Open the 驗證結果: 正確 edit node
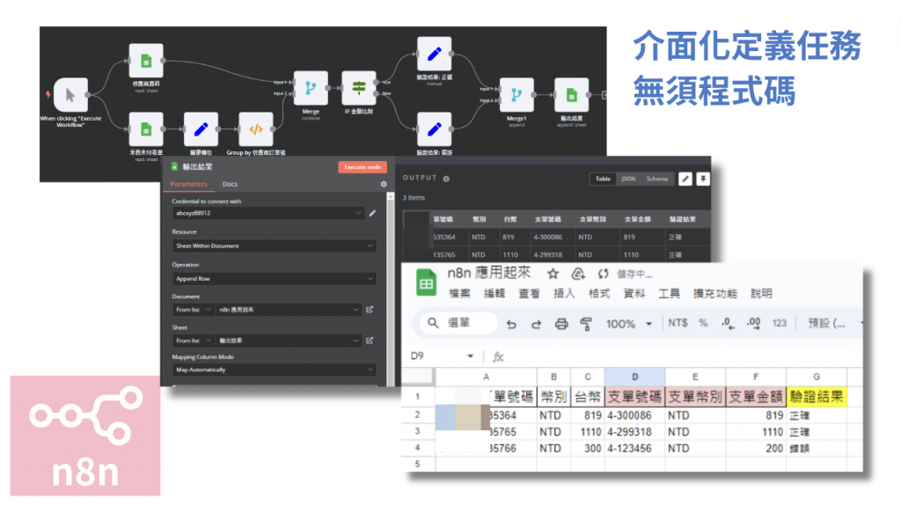Image resolution: width=901 pixels, height=506 pixels. 435,54
